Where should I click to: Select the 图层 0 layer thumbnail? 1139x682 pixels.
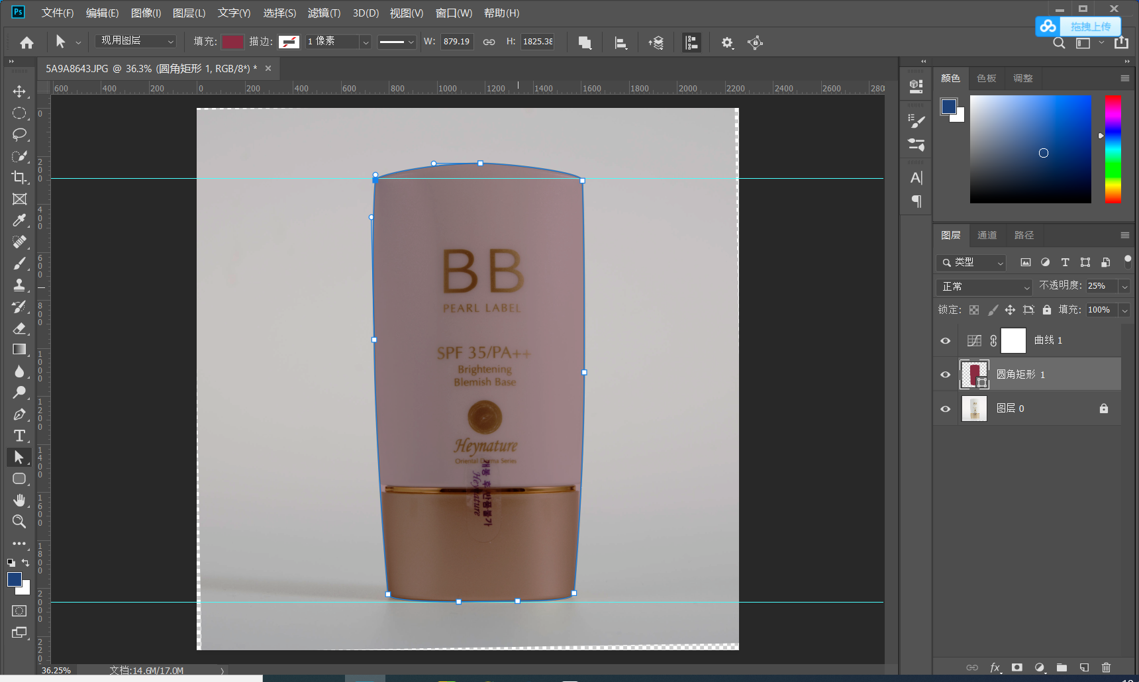[x=974, y=409]
